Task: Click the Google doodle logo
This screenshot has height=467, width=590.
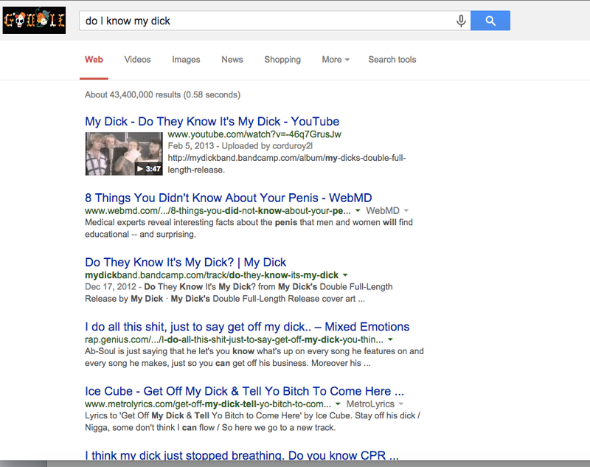Action: tap(34, 21)
